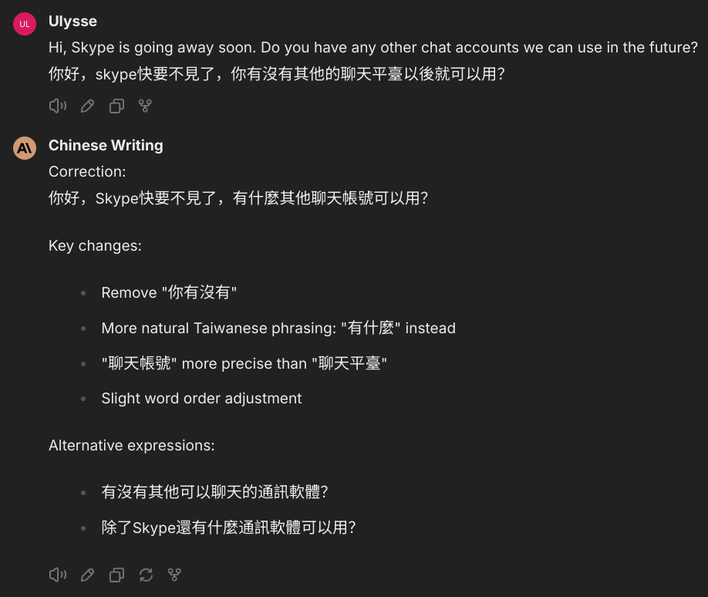708x597 pixels.
Task: Click the corrected Chinese sentence under Correction
Action: coord(238,197)
